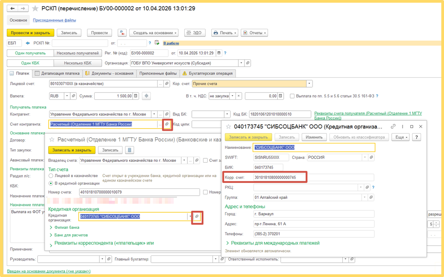
Task: Click ЭДО button
Action: 195,33
